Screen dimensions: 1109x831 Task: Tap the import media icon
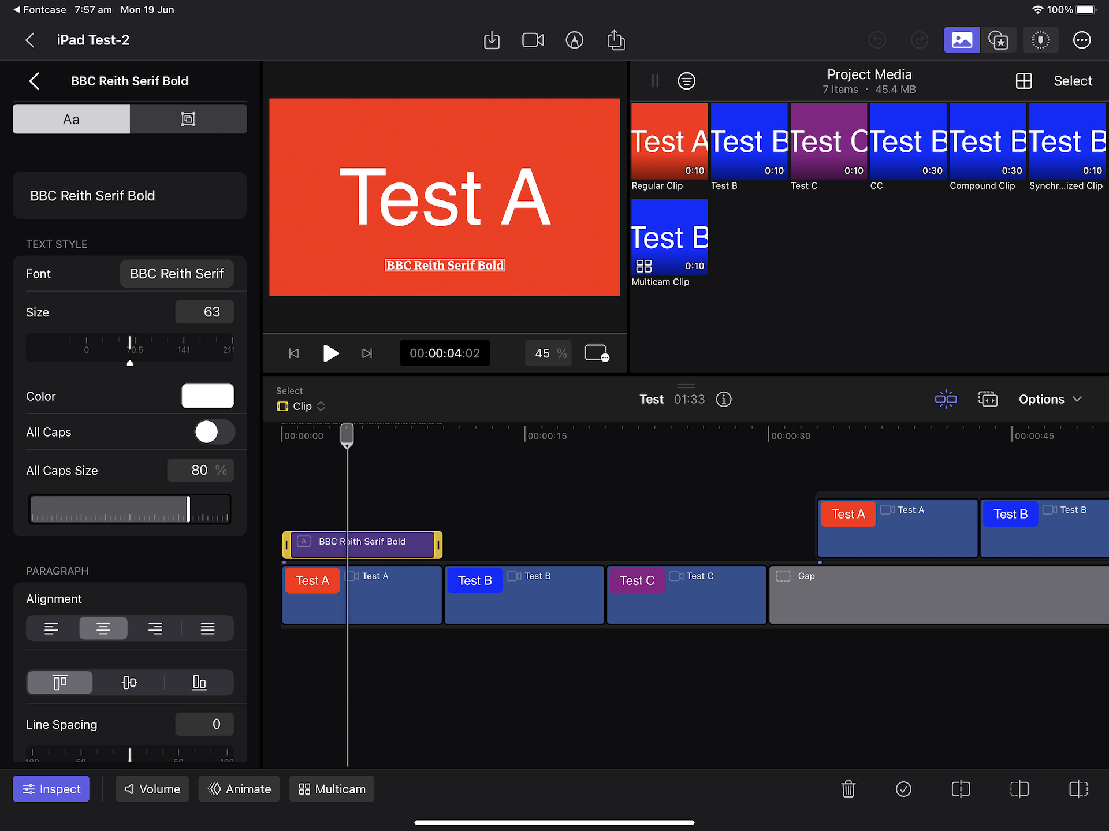(492, 40)
